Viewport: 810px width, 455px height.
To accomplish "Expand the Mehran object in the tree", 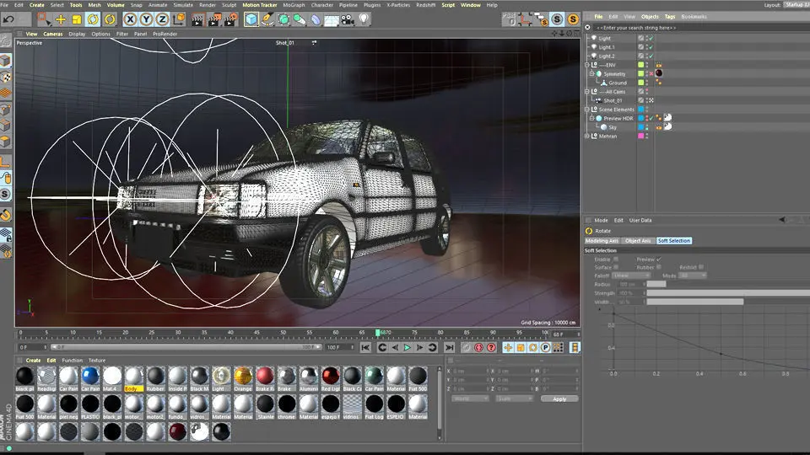I will (x=588, y=136).
